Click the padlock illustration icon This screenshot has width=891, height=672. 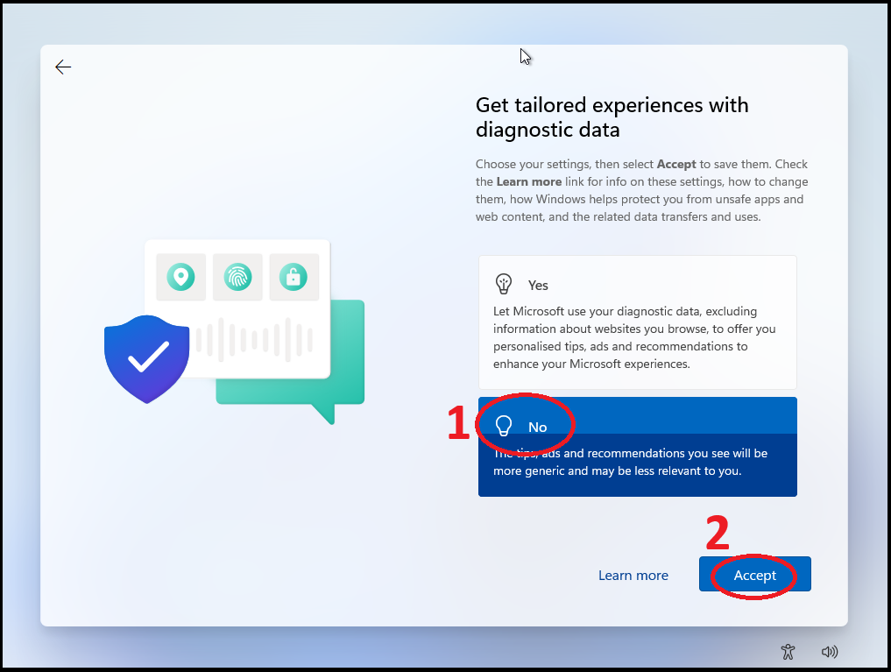[293, 277]
